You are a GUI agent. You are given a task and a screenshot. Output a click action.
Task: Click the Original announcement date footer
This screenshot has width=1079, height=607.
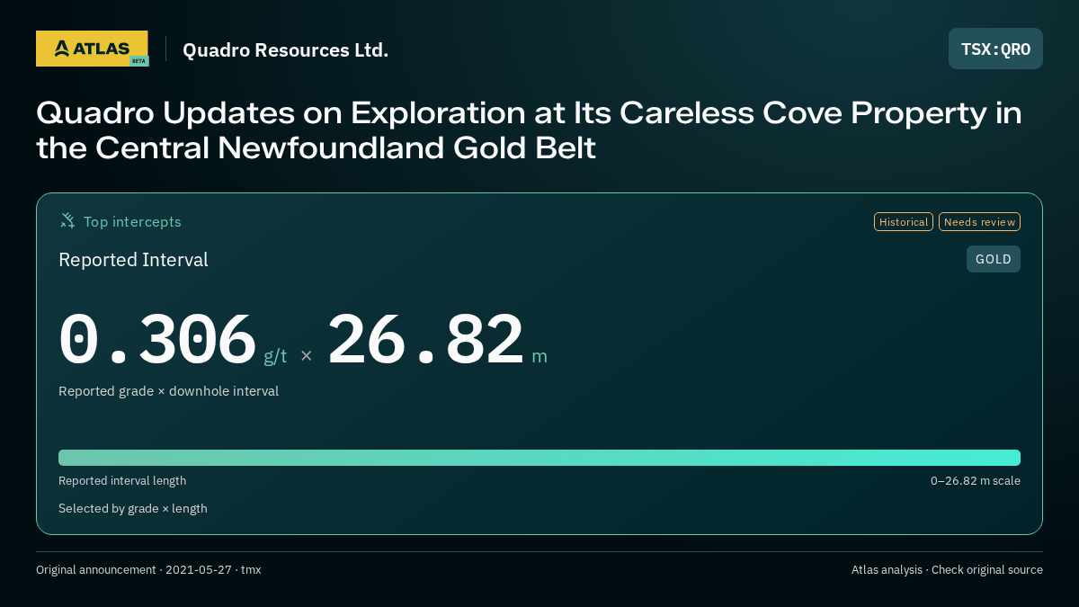click(x=148, y=570)
